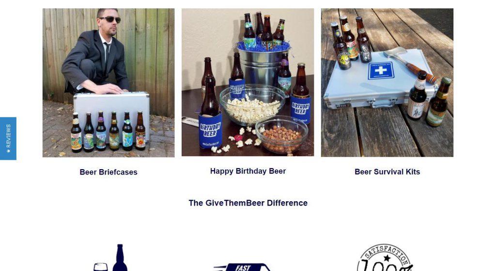Click The GiveThemBeer Difference heading
496x271 pixels.
(x=248, y=203)
